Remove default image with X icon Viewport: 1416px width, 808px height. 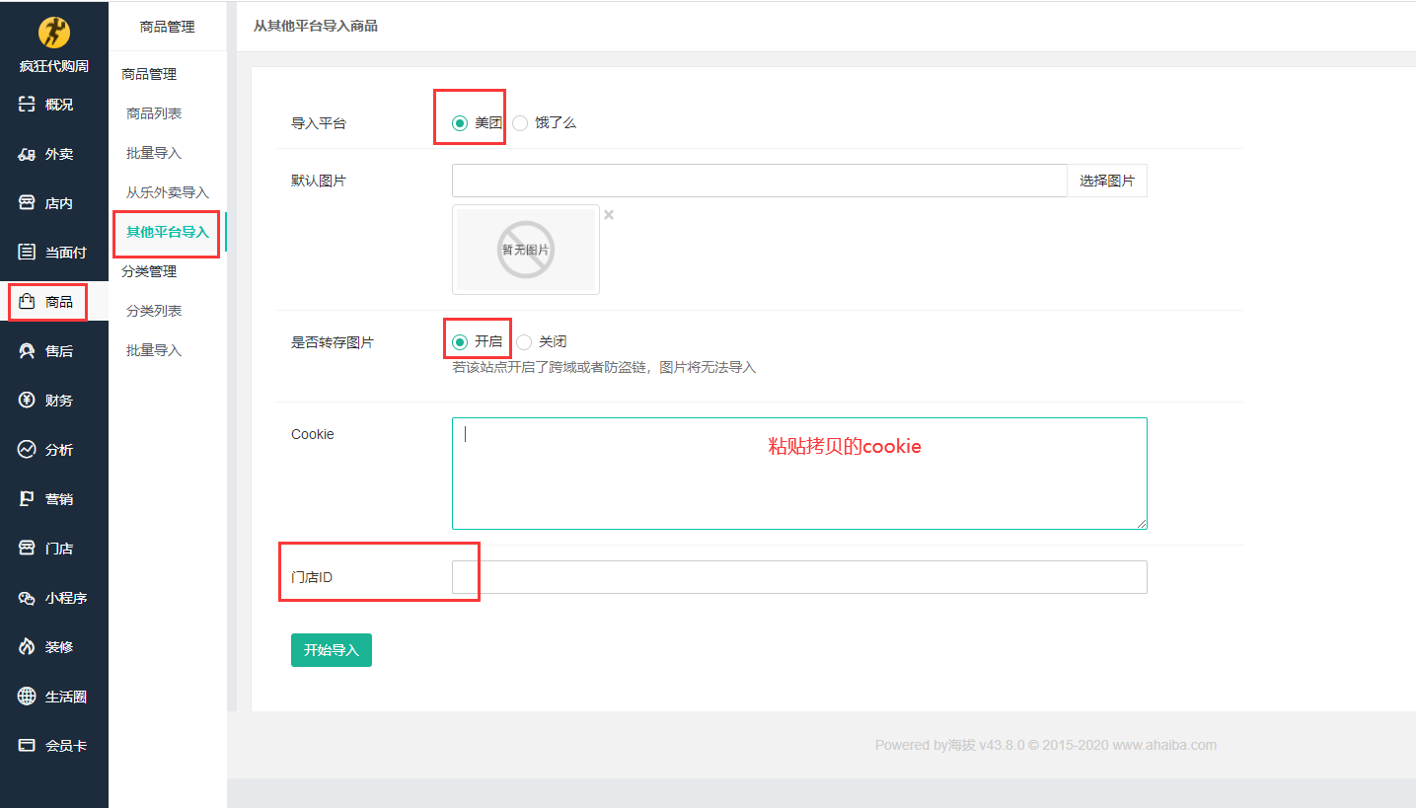[x=609, y=215]
